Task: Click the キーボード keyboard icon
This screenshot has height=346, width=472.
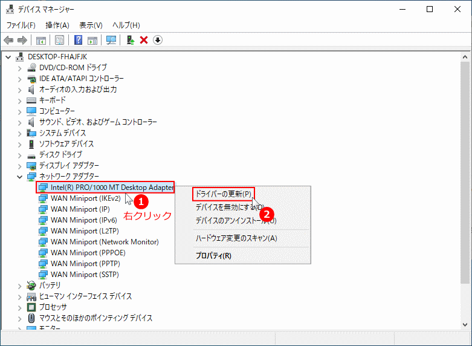Action: tap(31, 100)
